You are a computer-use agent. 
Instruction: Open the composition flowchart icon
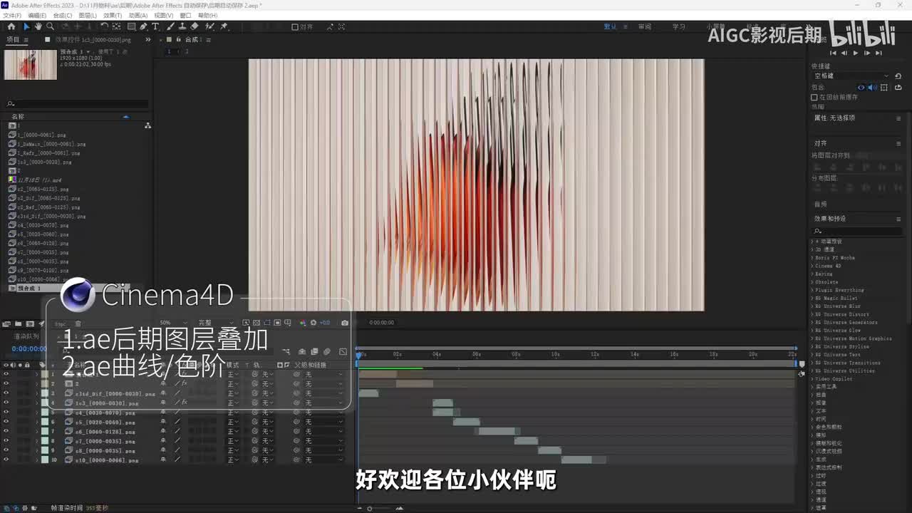coord(286,351)
